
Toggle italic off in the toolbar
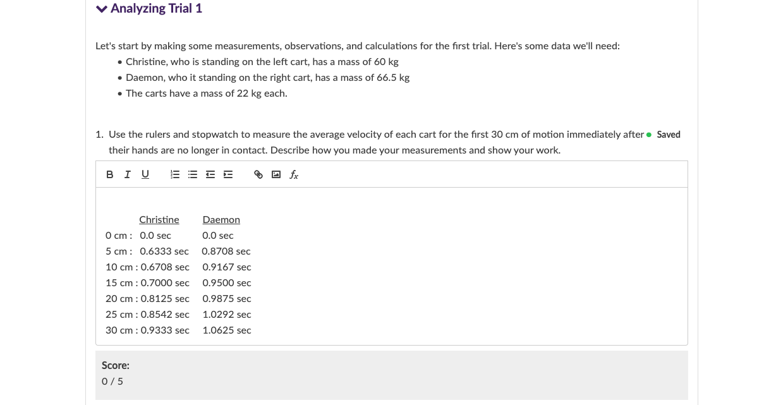coord(127,174)
